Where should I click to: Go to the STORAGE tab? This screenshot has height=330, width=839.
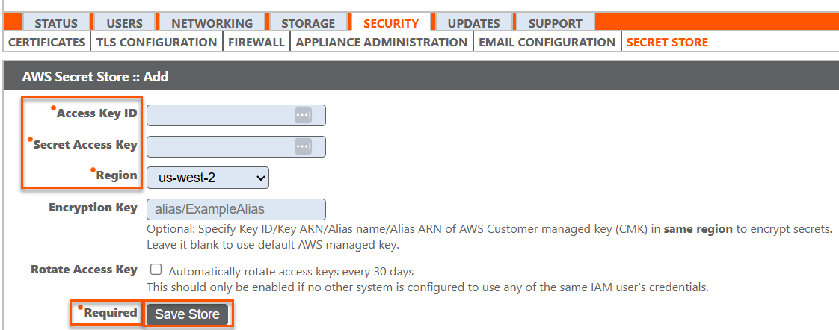click(307, 22)
